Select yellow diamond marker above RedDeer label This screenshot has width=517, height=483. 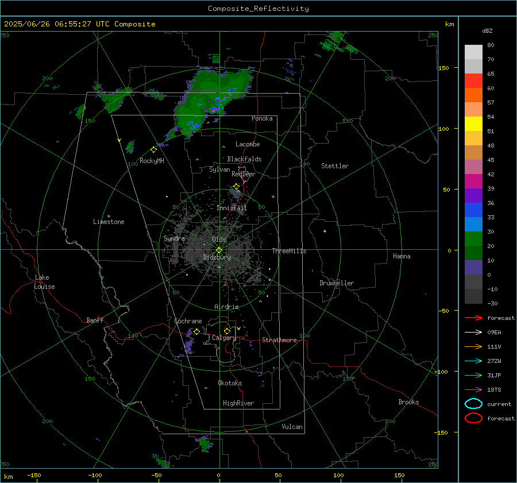[236, 187]
